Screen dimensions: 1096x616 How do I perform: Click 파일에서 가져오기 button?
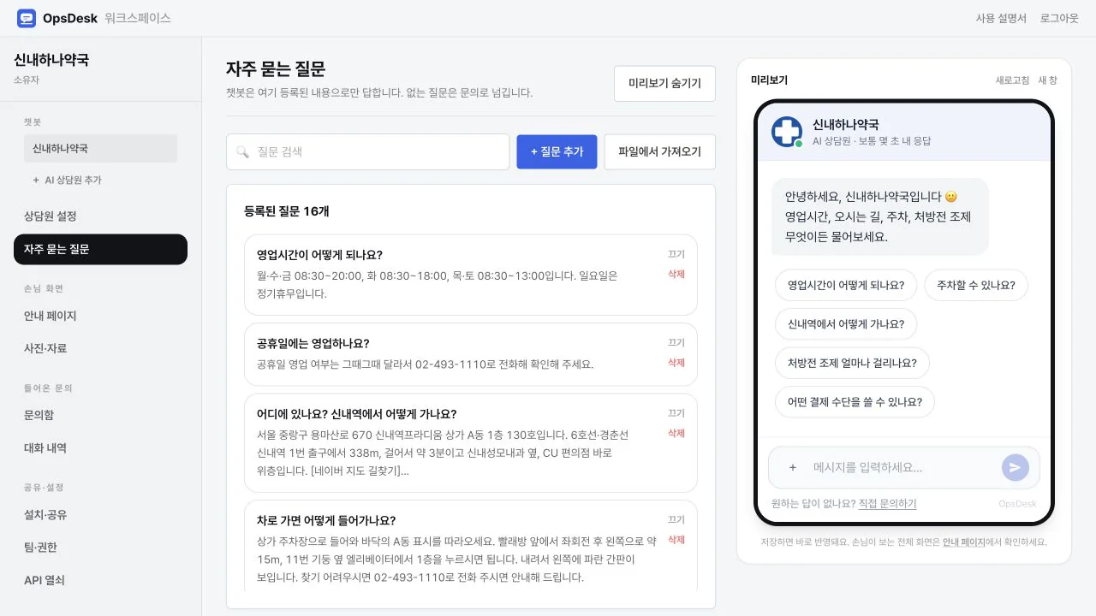coord(659,151)
